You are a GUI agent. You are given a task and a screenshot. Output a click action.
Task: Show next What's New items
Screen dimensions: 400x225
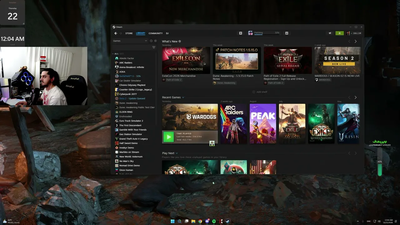click(x=355, y=41)
